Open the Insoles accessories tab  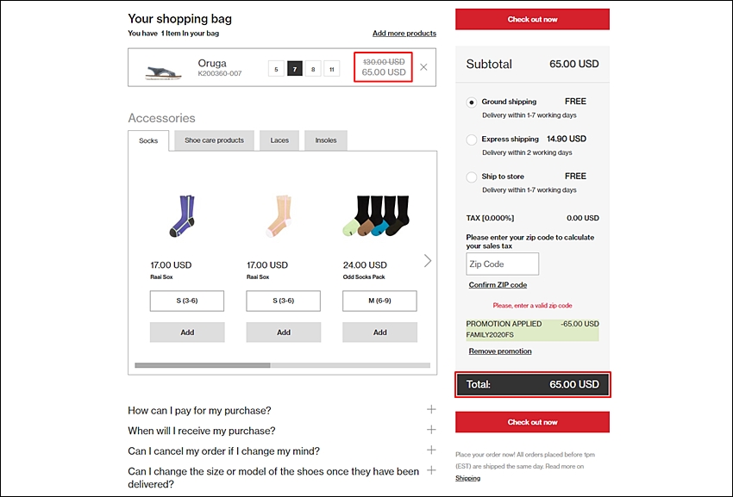[x=326, y=140]
